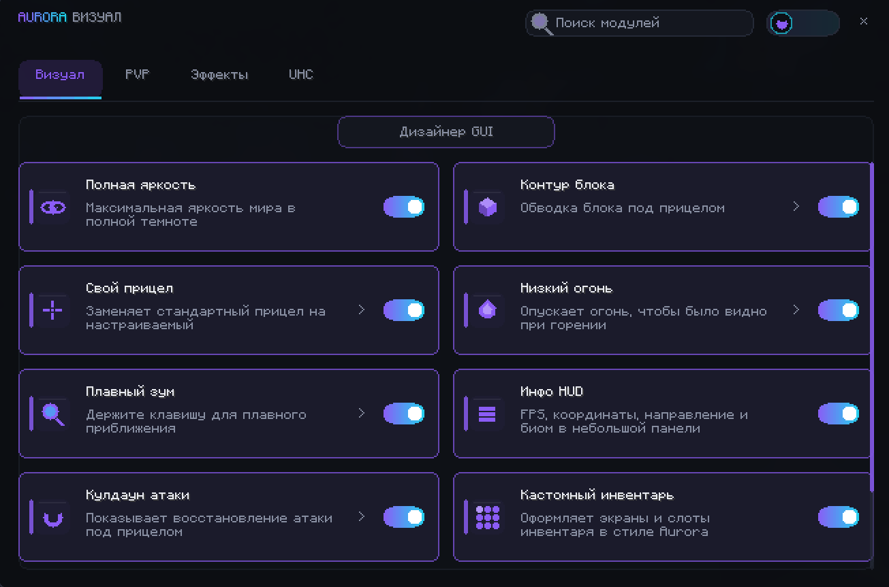Image resolution: width=889 pixels, height=587 pixels.
Task: Click the cube icon of Контур блока
Action: coord(488,207)
